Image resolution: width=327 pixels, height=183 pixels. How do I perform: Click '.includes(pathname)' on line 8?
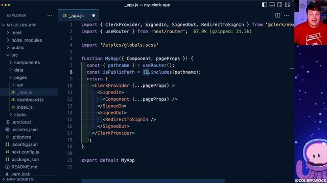click(174, 72)
